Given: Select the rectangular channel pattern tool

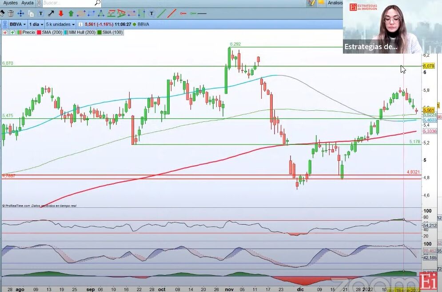Looking at the screenshot, I should tap(111, 13).
